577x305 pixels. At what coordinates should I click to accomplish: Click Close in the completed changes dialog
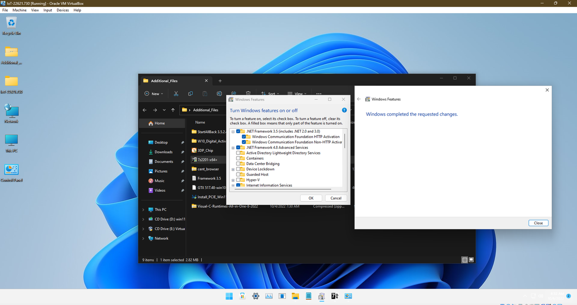click(x=538, y=223)
